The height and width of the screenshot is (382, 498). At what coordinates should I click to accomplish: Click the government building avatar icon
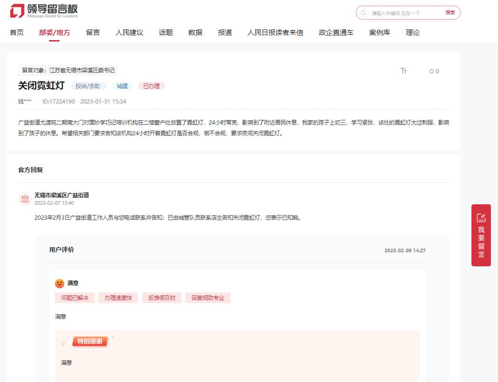click(x=25, y=199)
